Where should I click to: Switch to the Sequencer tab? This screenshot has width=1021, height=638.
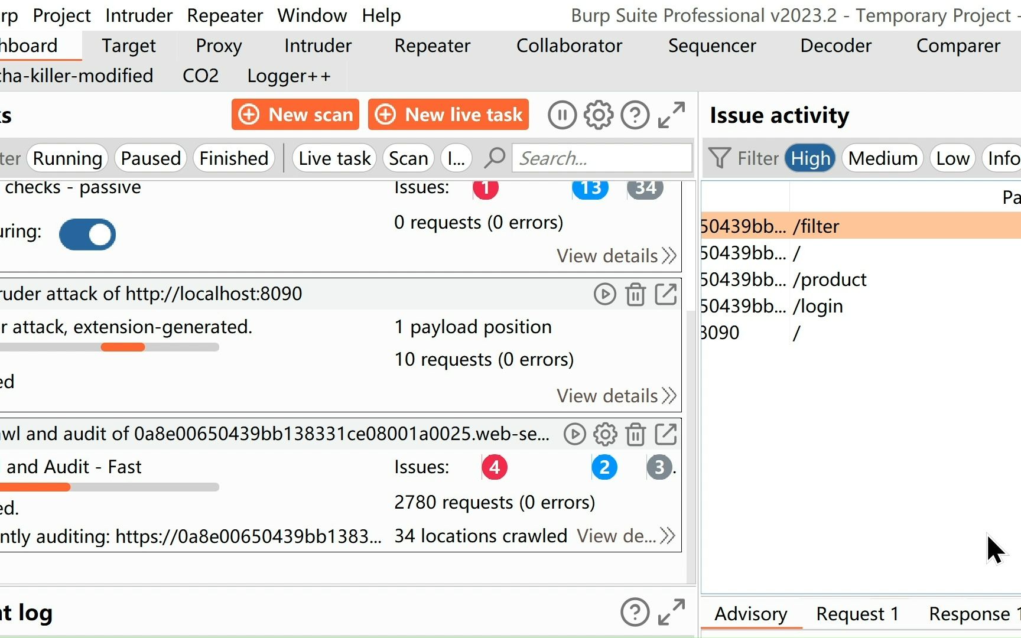(712, 46)
